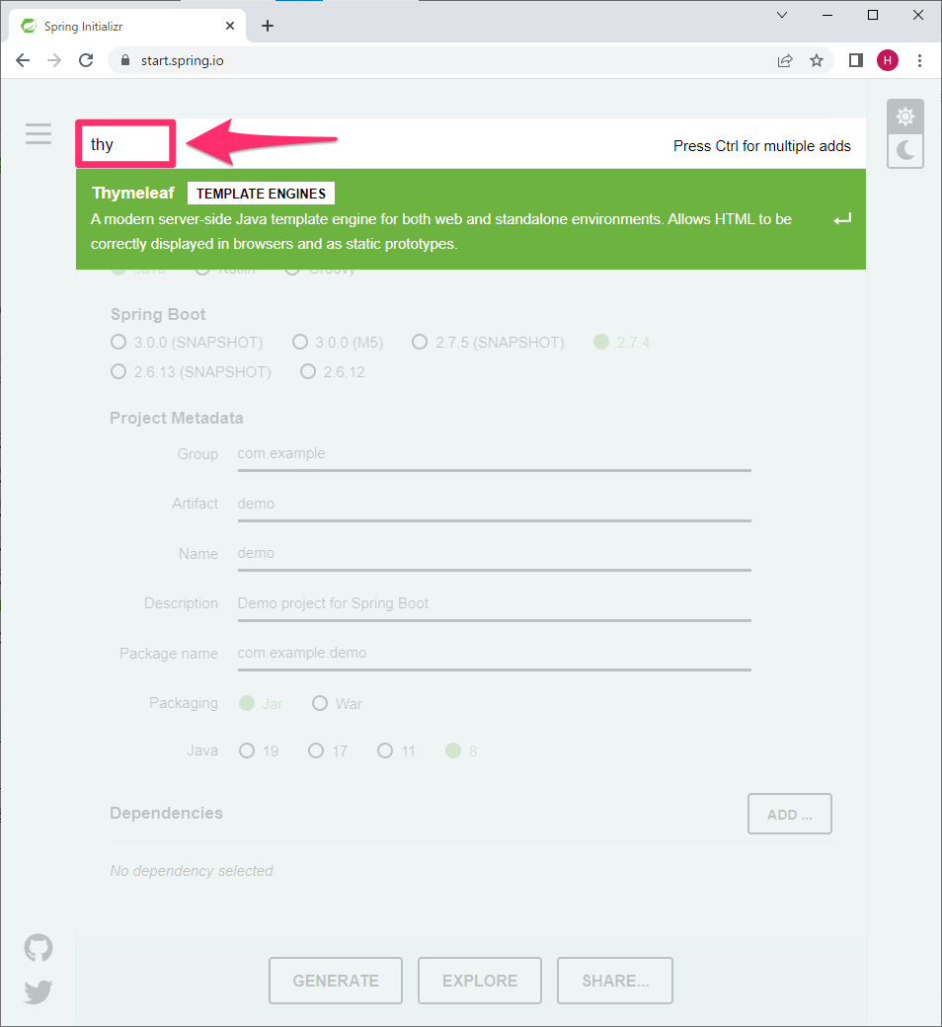Screen dimensions: 942x1027
Task: Click 'No dependency selected' text
Action: [192, 870]
